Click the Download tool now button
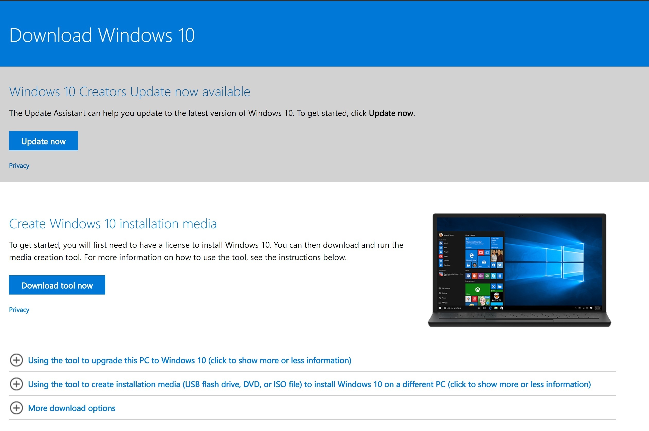 tap(57, 285)
